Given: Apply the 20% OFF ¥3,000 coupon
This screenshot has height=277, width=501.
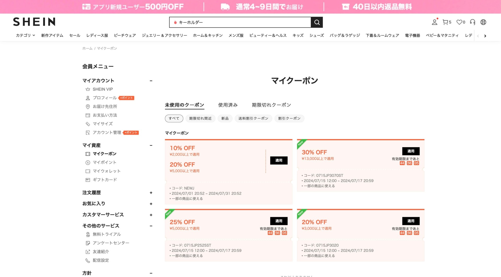Looking at the screenshot, I should 411,221.
